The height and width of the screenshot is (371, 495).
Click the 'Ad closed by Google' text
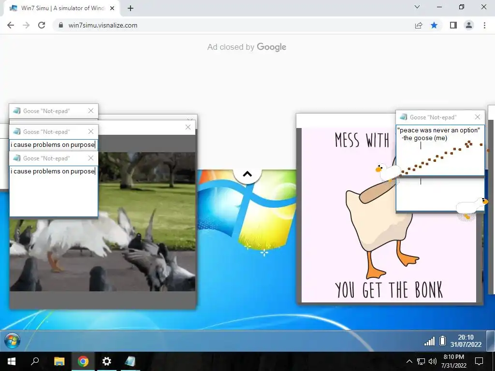pyautogui.click(x=247, y=47)
